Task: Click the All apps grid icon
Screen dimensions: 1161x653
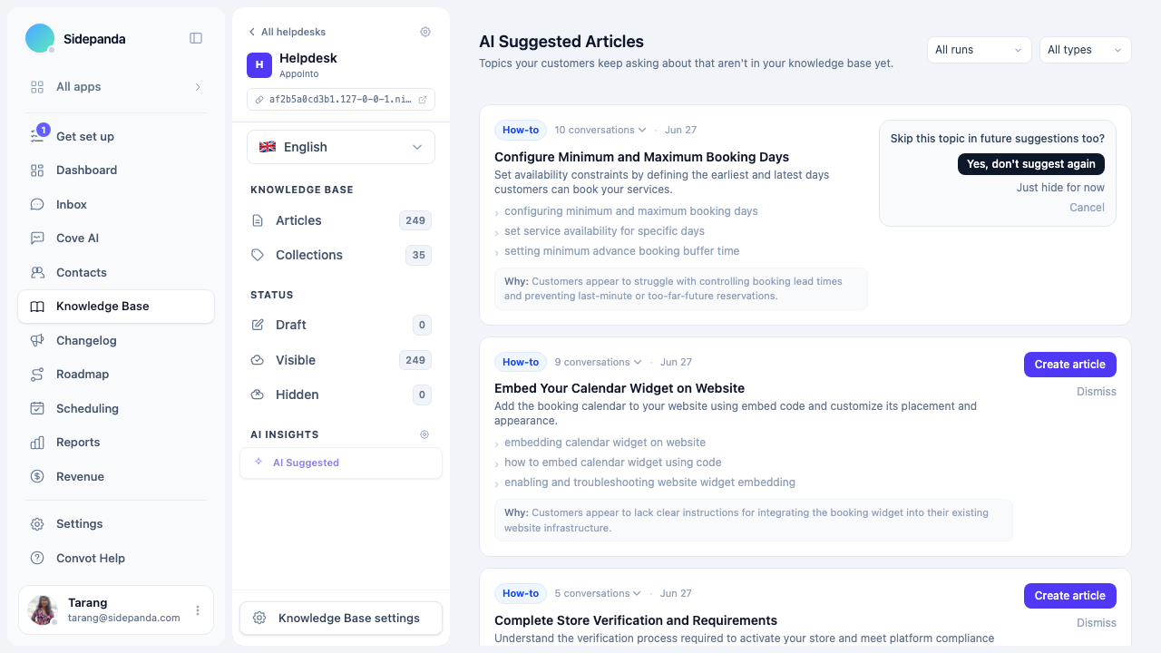Action: [x=37, y=87]
